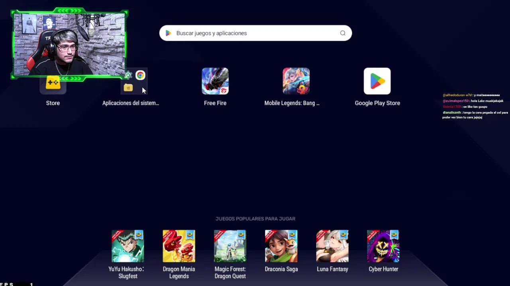This screenshot has width=510, height=286.
Task: Open the Google Play Store app icon
Action: [377, 81]
